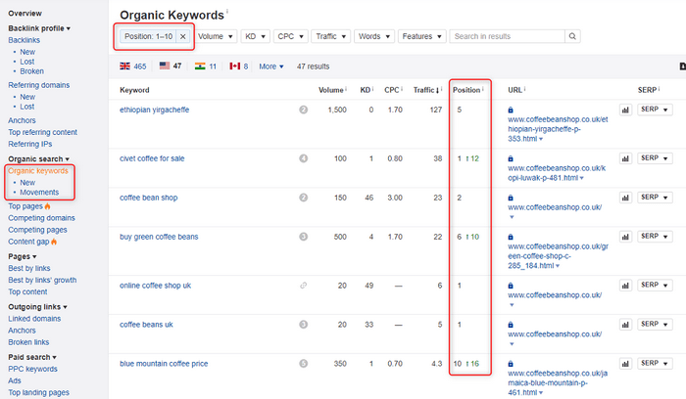
Task: Open the Words filter dropdown
Action: click(x=374, y=36)
